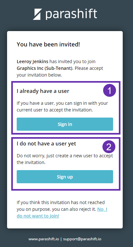
Task: Click the purple outline around the Sign in section
Action: pyautogui.click(x=66, y=82)
